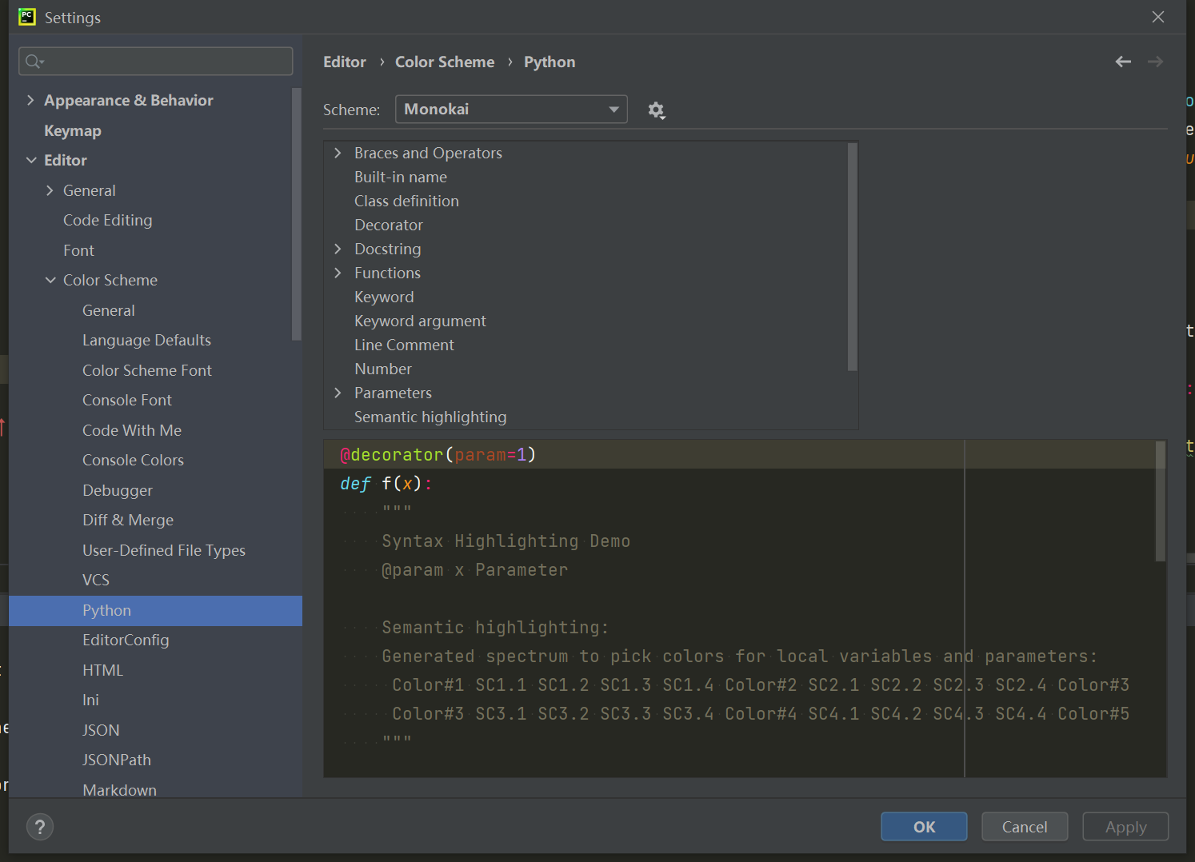Open VCS color settings
The width and height of the screenshot is (1195, 862).
click(96, 580)
